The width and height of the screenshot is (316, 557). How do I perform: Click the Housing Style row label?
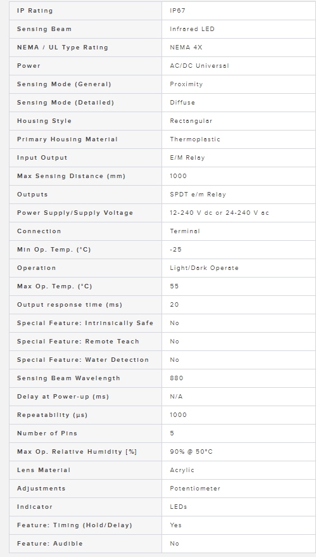click(44, 121)
